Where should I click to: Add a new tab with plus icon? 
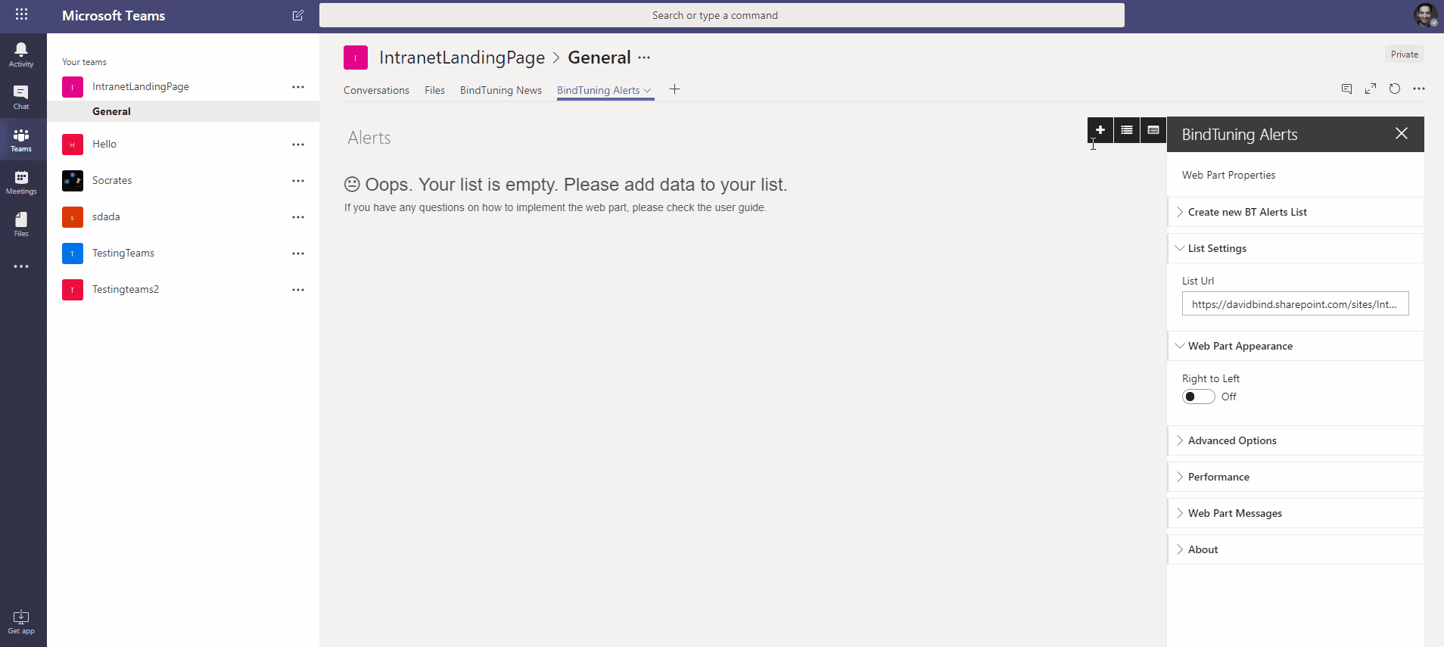click(x=674, y=89)
